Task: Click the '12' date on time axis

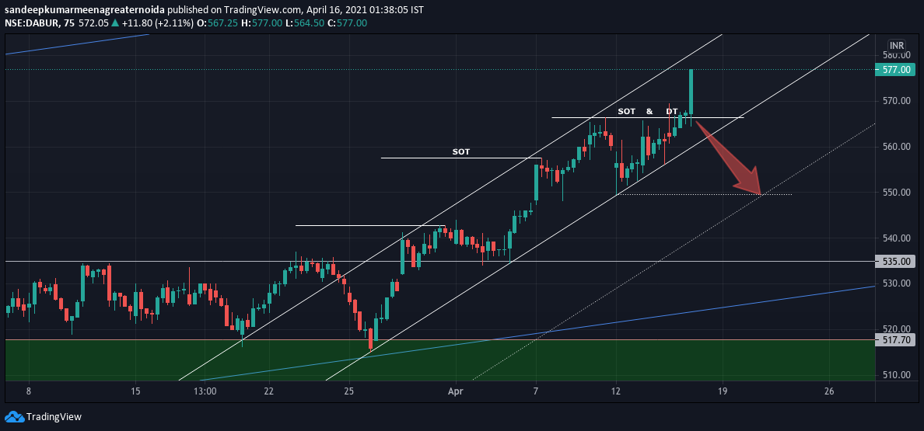Action: 616,391
